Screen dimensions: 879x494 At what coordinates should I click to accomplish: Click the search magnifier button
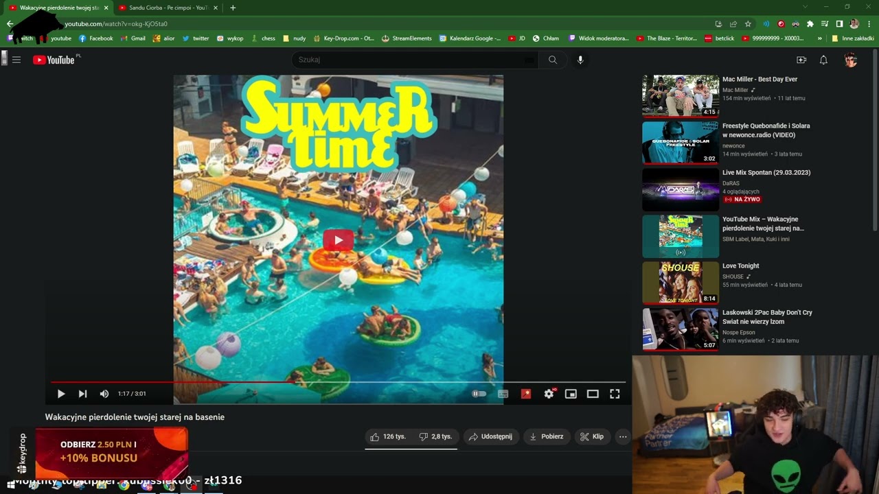coord(552,60)
